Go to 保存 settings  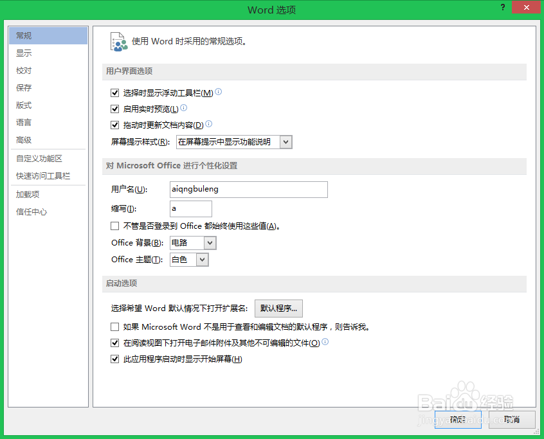pyautogui.click(x=48, y=87)
